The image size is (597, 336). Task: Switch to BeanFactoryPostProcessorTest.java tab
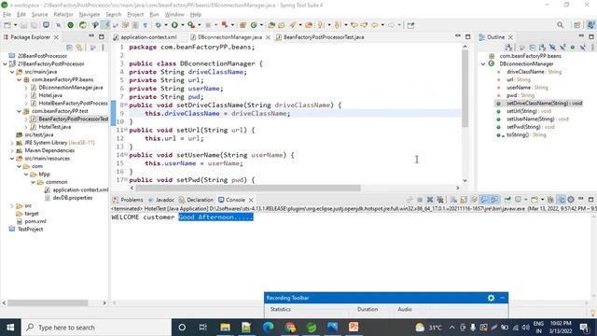coord(324,37)
